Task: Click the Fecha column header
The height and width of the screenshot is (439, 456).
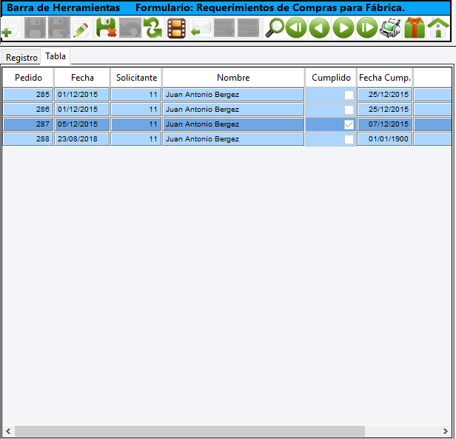Action: [82, 78]
